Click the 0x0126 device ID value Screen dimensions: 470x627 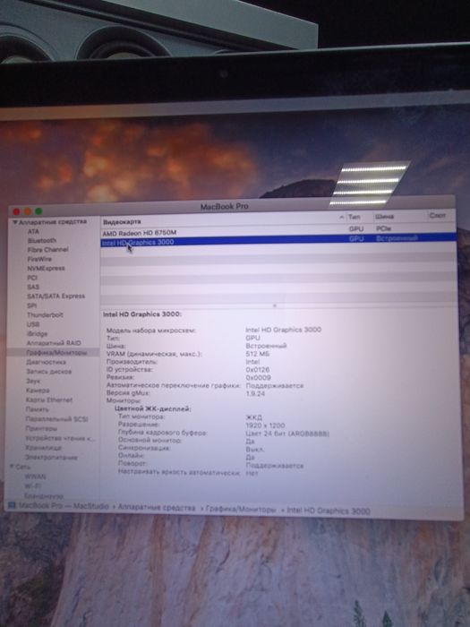(258, 370)
